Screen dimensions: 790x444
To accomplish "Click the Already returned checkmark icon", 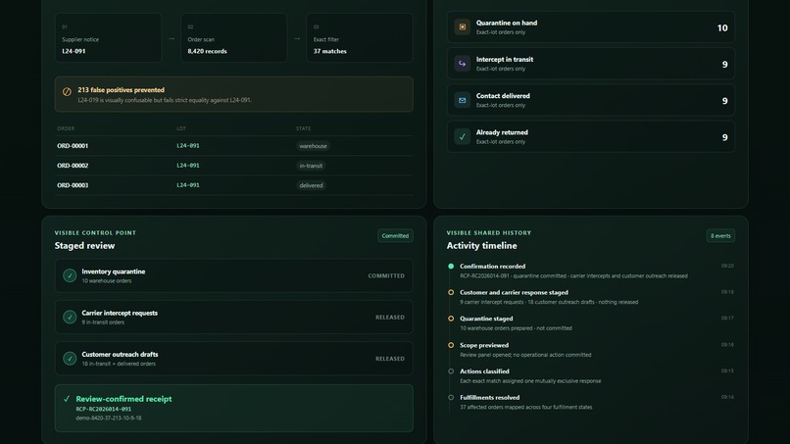I will tap(462, 136).
